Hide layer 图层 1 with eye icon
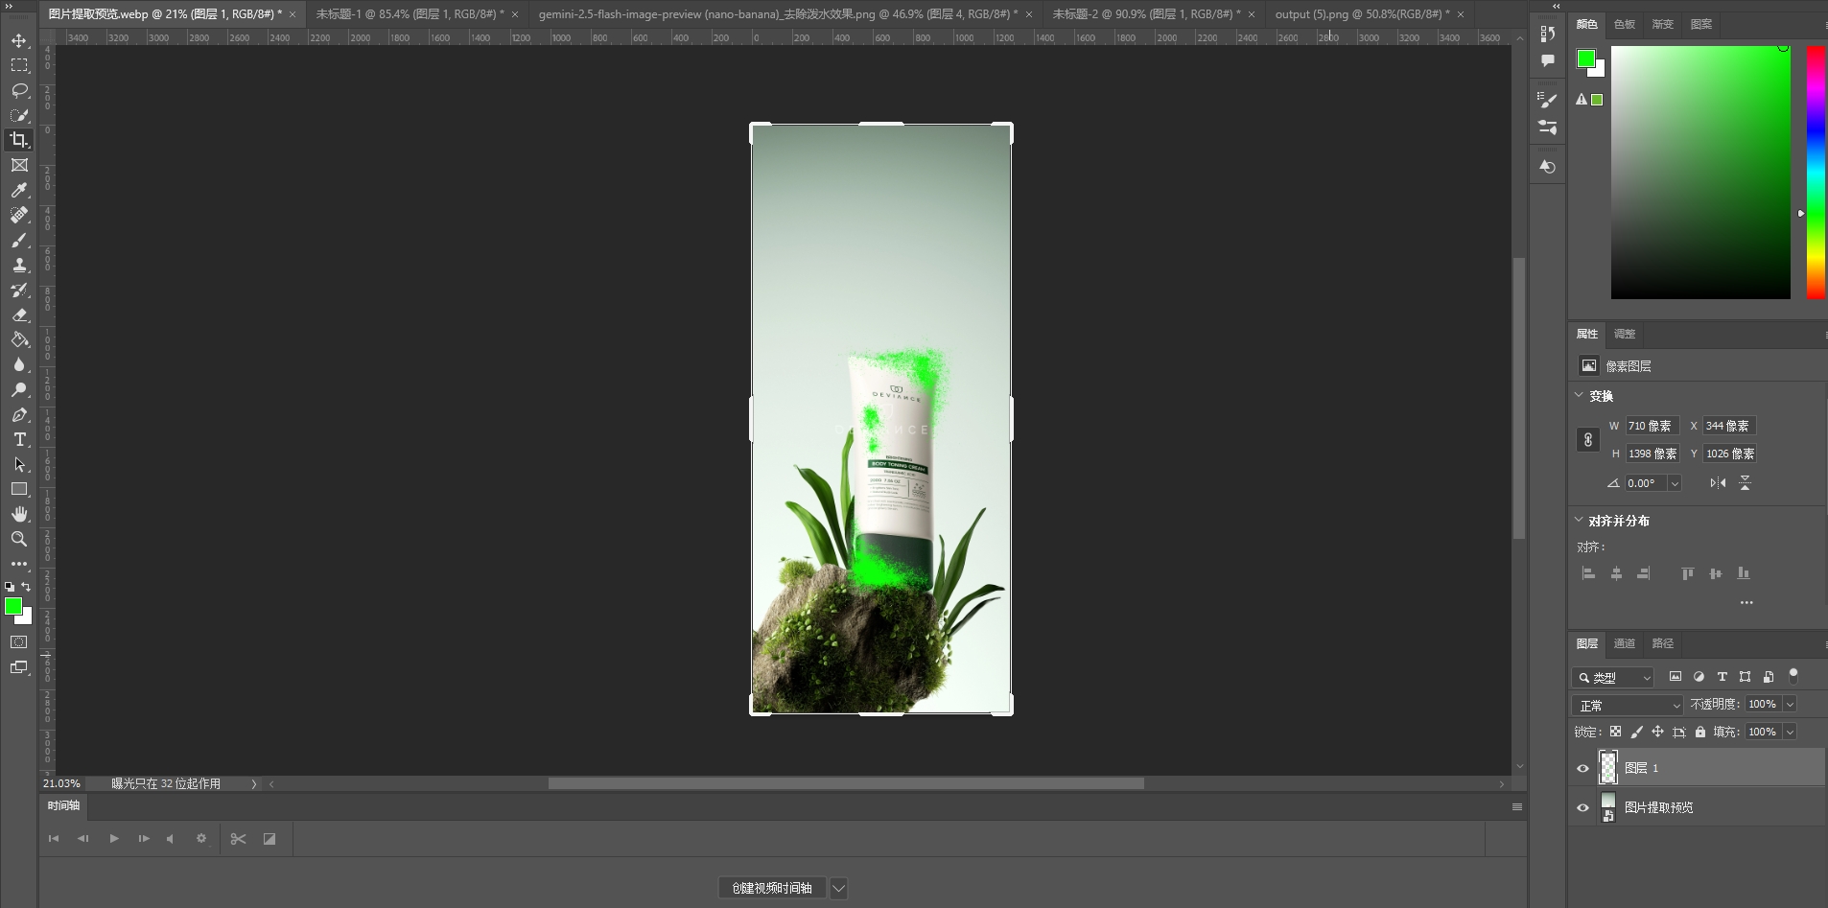This screenshot has height=908, width=1828. [1582, 768]
